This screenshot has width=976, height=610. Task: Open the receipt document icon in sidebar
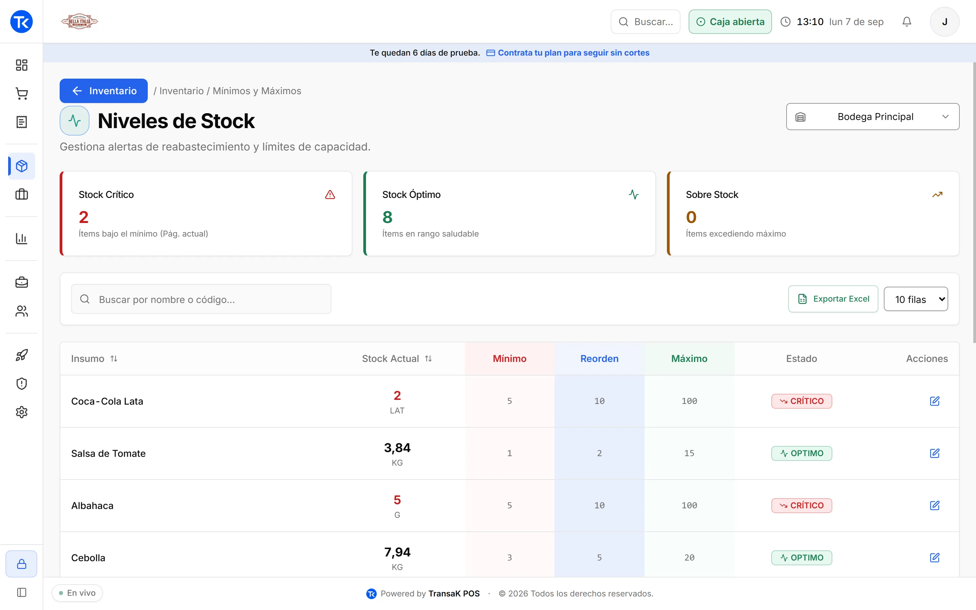[x=21, y=122]
